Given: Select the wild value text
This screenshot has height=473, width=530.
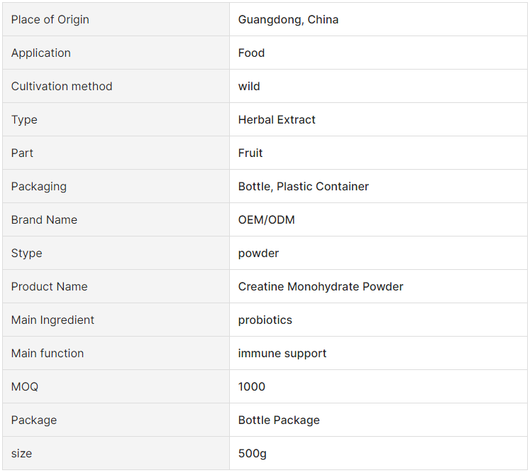Looking at the screenshot, I should [x=249, y=86].
